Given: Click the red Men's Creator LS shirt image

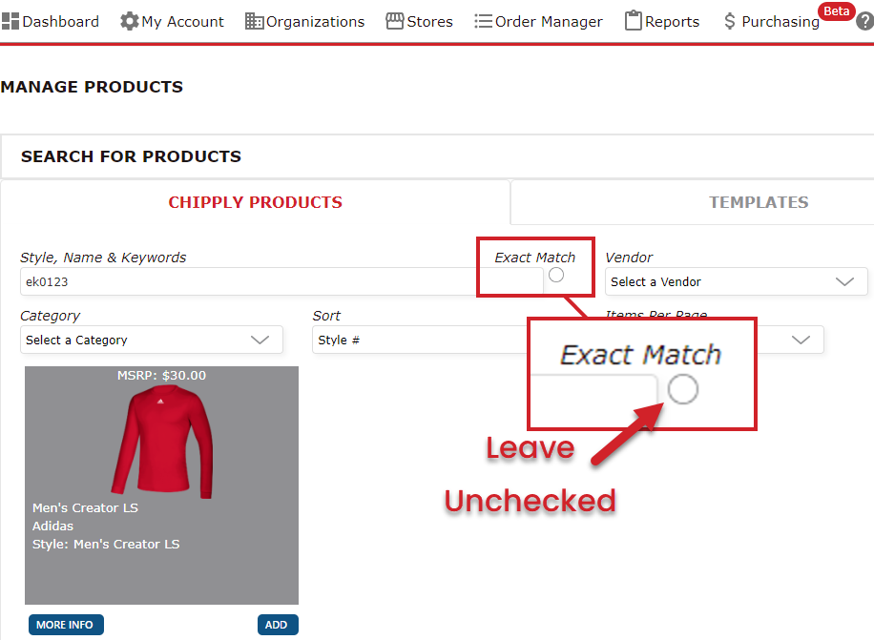Looking at the screenshot, I should (x=162, y=442).
